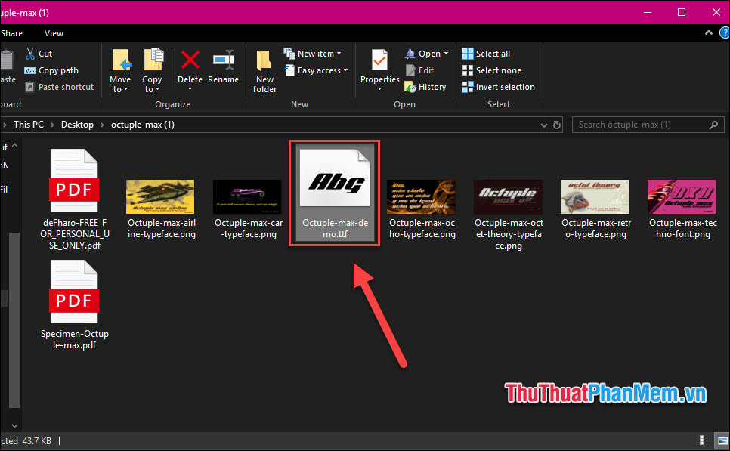Expand the Move to dropdown

pyautogui.click(x=120, y=70)
